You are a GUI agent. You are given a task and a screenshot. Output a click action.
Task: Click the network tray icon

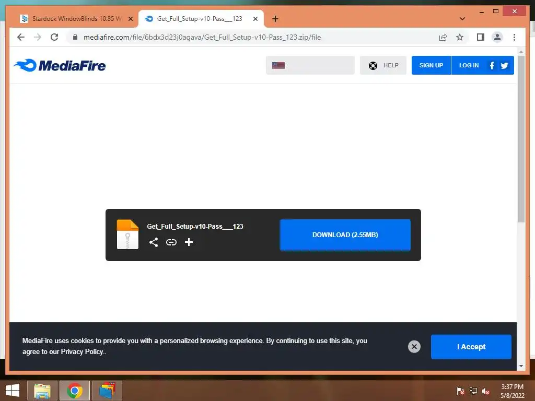473,391
